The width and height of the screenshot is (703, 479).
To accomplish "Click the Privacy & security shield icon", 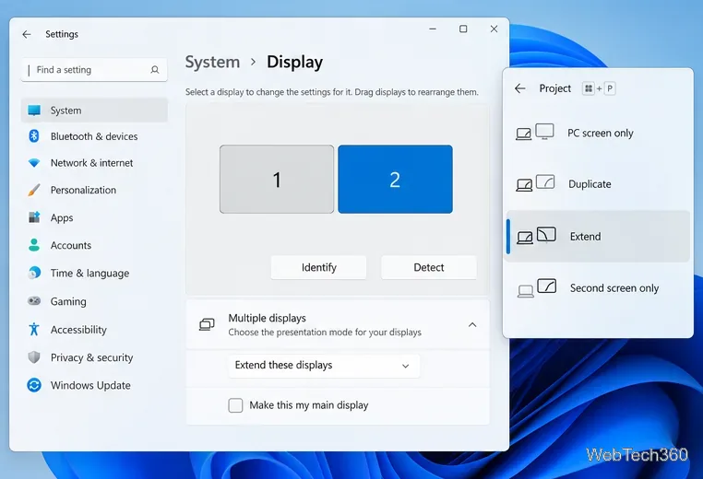I will tap(34, 357).
